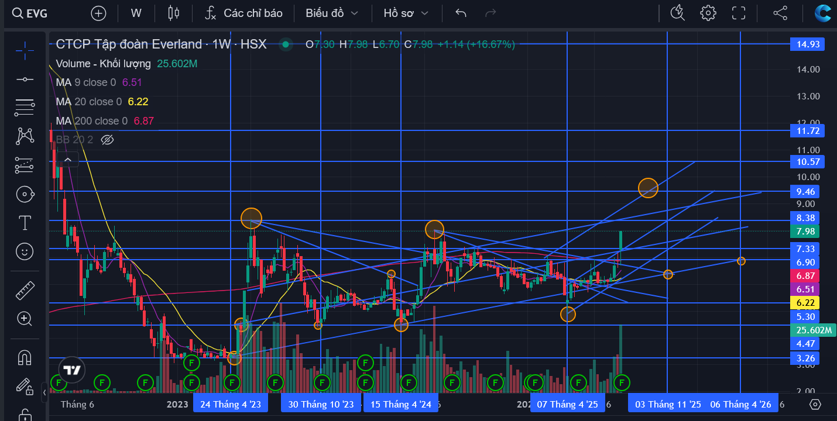This screenshot has width=837, height=421.
Task: Select the zoom in tool
Action: 25,319
